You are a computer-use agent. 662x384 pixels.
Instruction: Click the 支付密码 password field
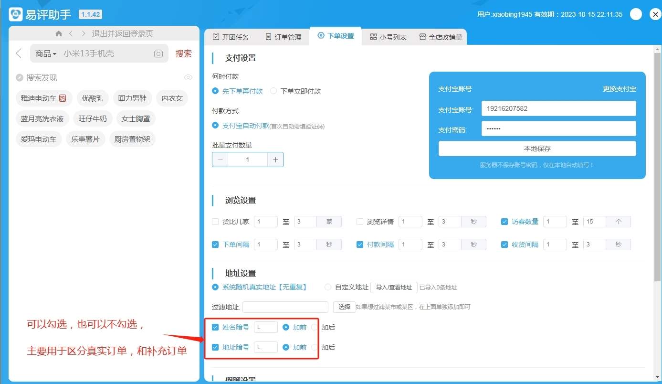(x=558, y=128)
